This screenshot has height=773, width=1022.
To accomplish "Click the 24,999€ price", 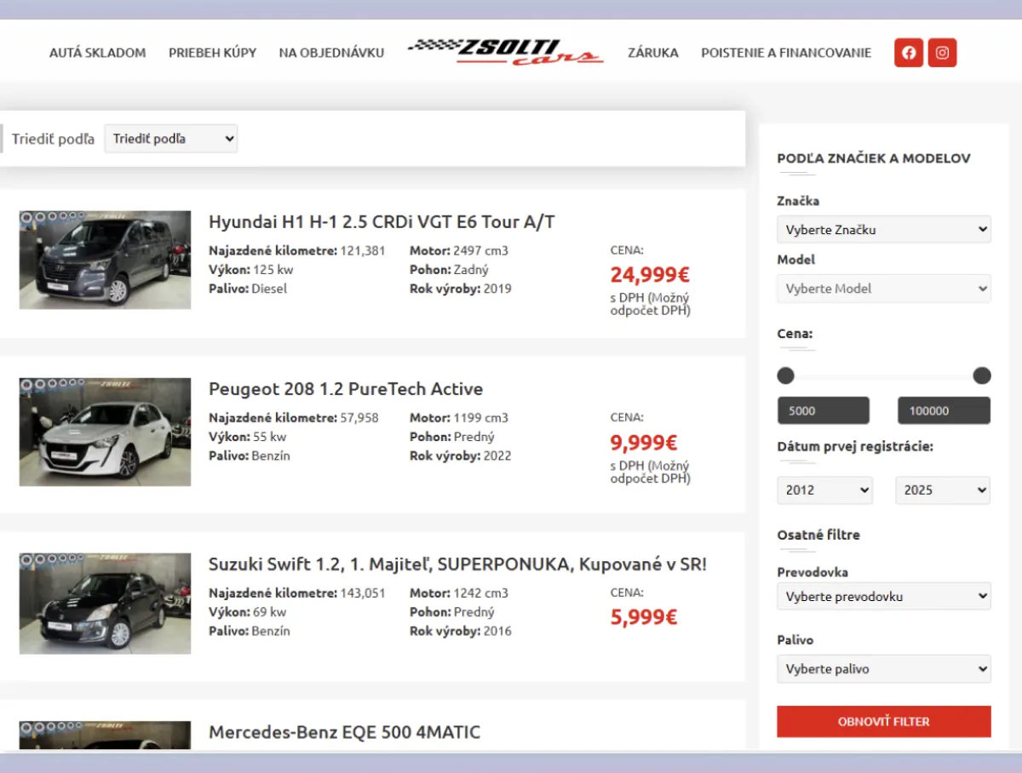I will [x=650, y=275].
